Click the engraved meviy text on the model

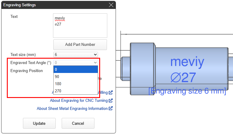tap(187, 62)
